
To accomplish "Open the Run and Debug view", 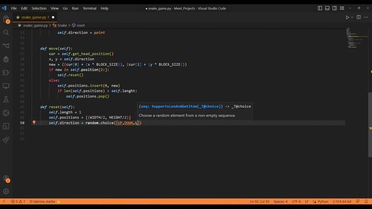I will [6, 59].
